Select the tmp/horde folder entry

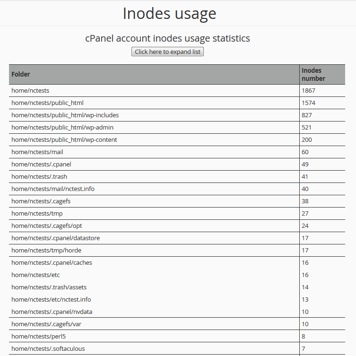tap(177, 250)
